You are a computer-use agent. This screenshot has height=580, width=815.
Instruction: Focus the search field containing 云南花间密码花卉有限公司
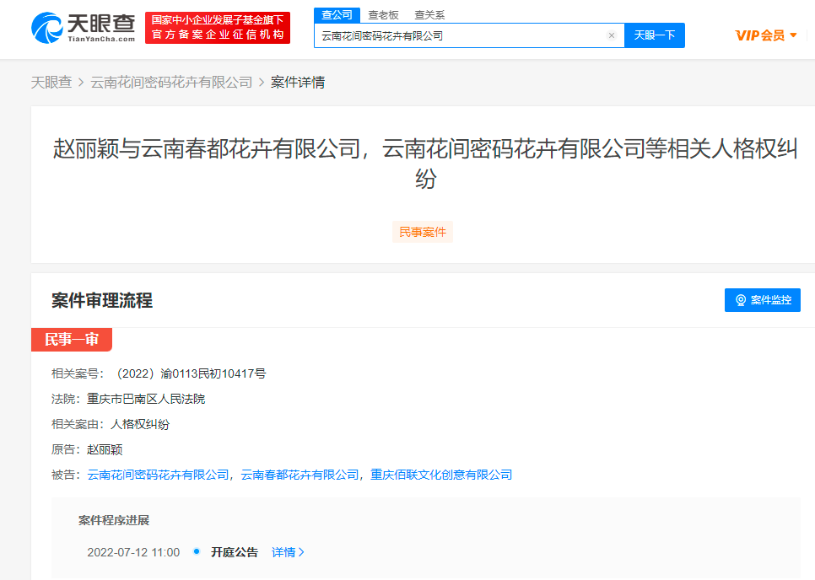coord(469,35)
